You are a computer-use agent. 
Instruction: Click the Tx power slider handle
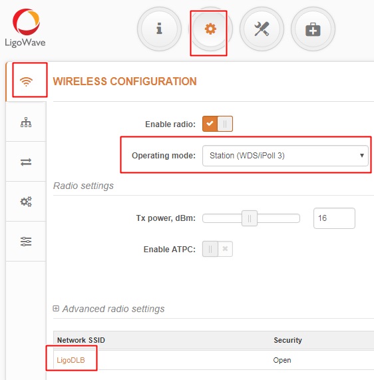point(250,218)
